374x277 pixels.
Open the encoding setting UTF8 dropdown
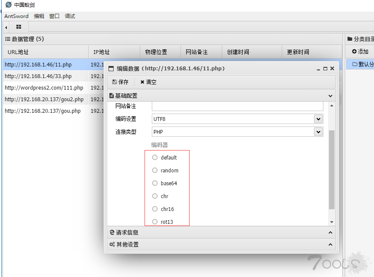click(318, 119)
